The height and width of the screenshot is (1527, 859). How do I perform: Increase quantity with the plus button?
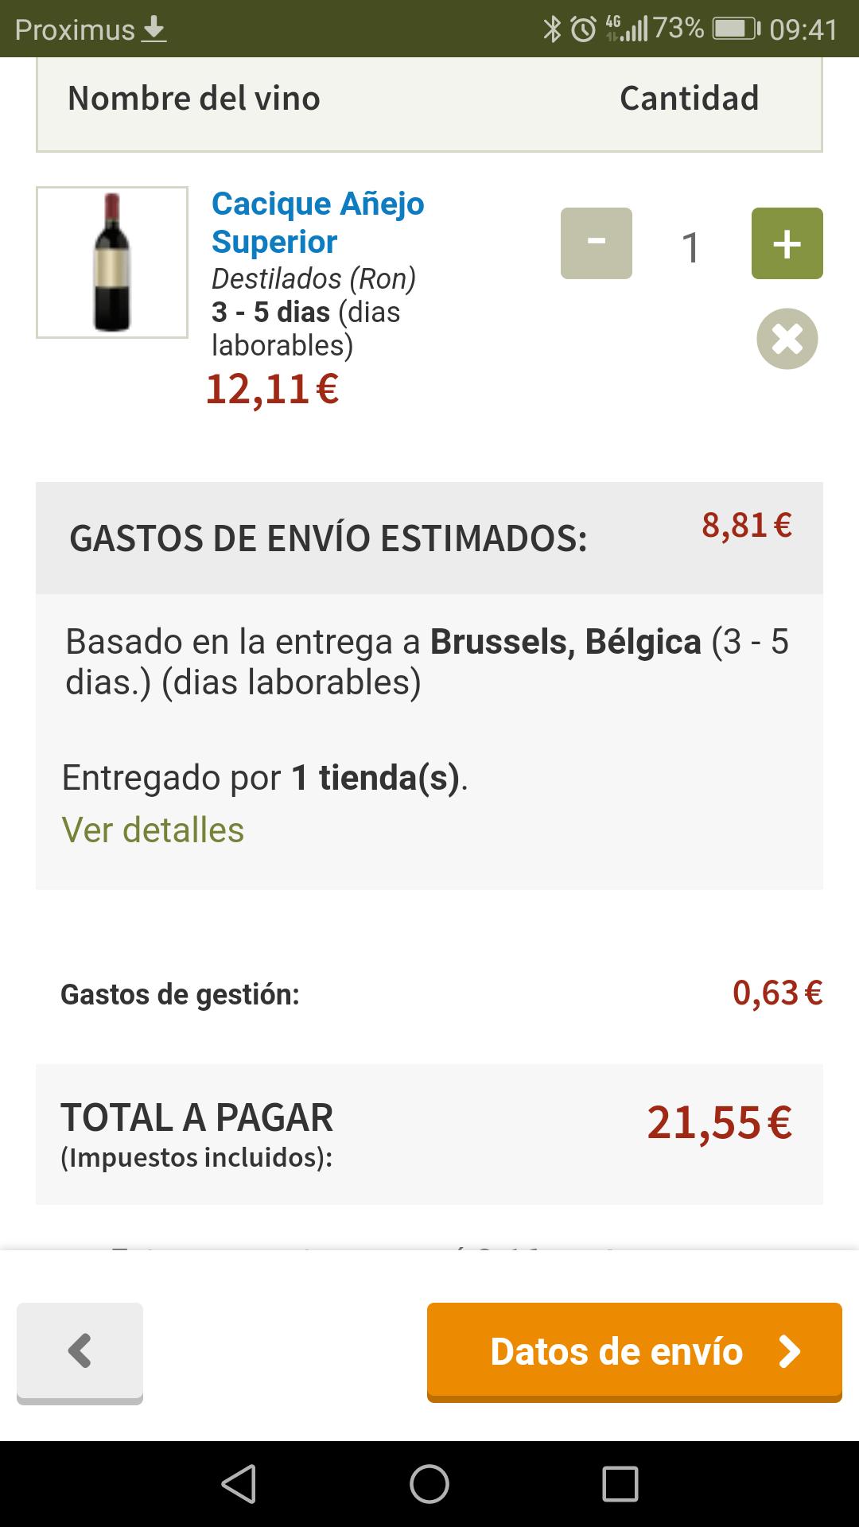(x=787, y=243)
